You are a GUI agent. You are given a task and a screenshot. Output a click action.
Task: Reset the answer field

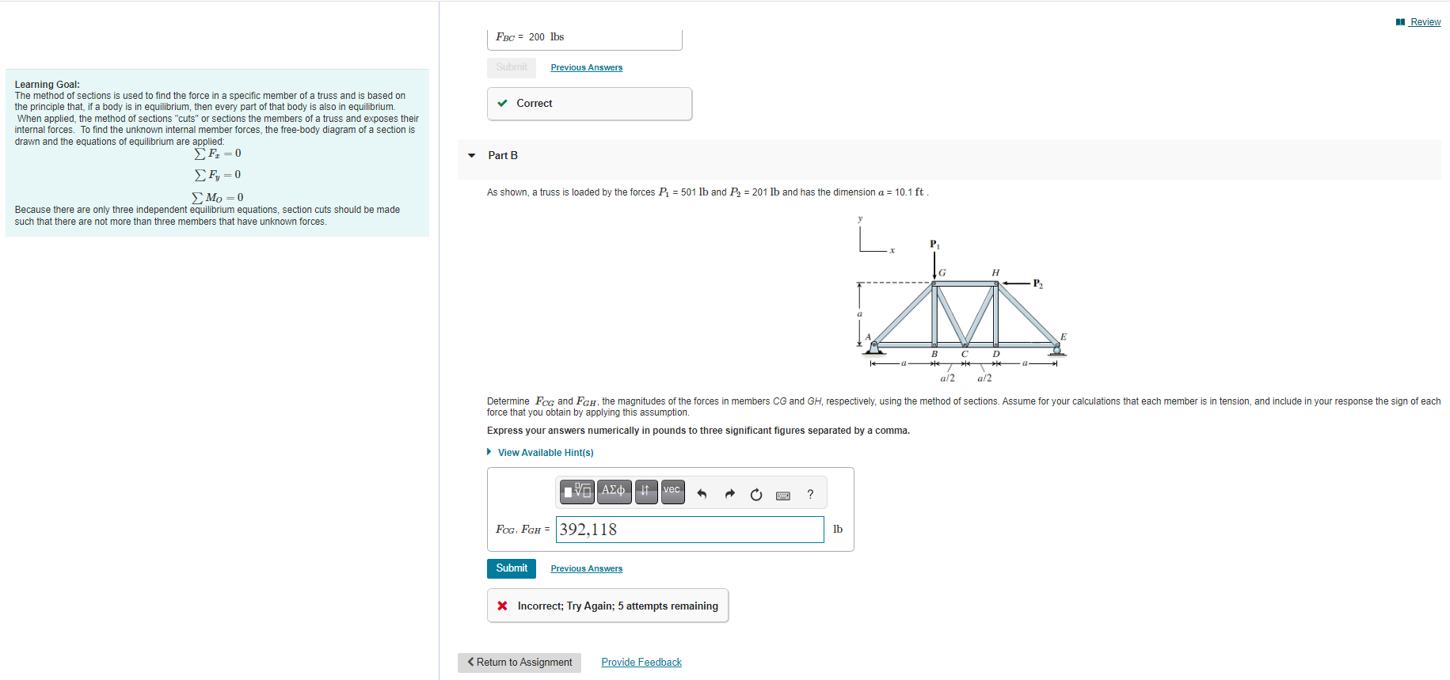pyautogui.click(x=756, y=494)
